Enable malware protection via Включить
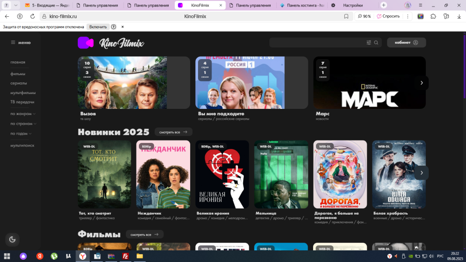Screen dimensions: 466x262 click(98, 27)
